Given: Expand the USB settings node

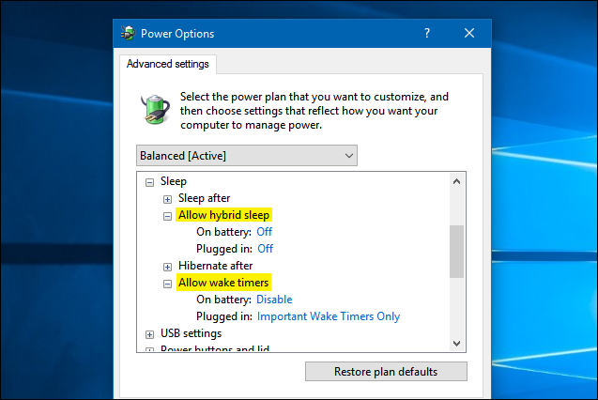Looking at the screenshot, I should tap(150, 333).
